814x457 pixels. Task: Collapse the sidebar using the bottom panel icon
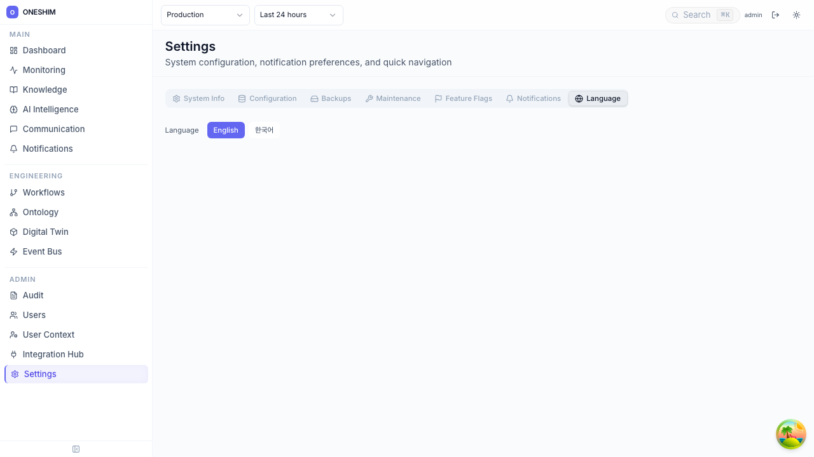[76, 449]
